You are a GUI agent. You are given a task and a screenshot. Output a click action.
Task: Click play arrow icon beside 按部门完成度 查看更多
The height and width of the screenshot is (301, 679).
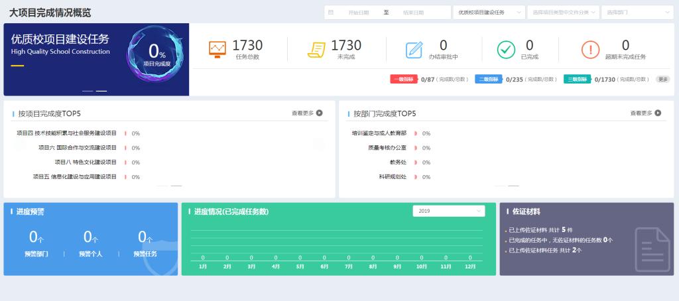coord(658,113)
